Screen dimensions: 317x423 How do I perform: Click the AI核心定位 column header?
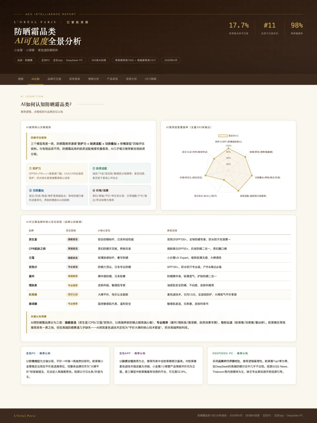(x=104, y=230)
